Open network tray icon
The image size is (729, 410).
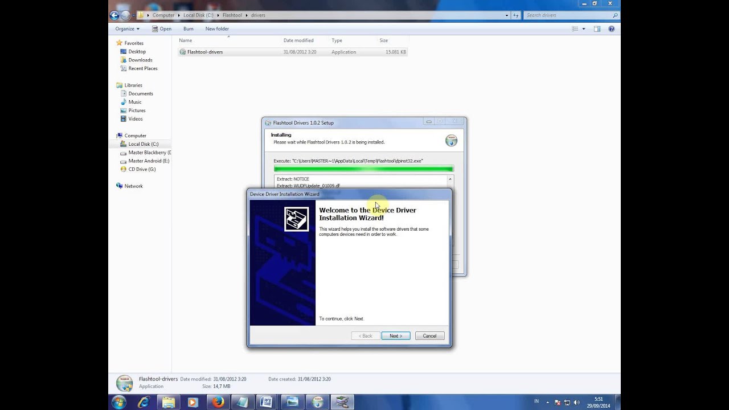click(x=567, y=402)
